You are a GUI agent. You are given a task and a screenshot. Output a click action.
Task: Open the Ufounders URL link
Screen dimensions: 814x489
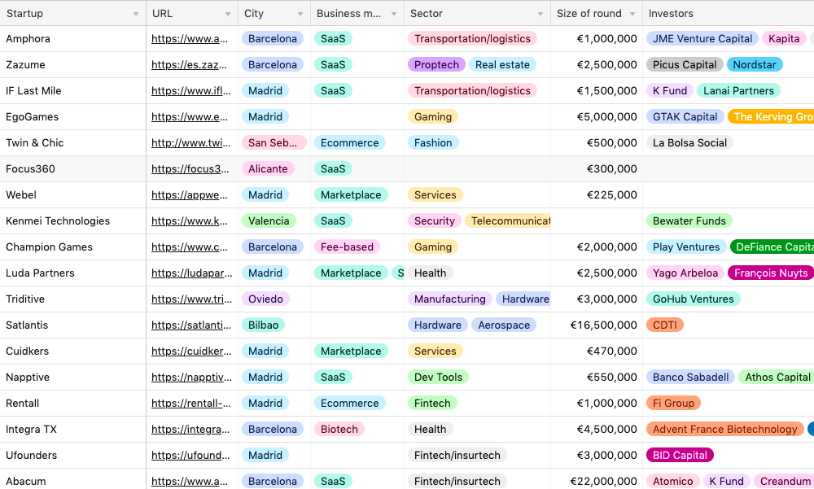click(x=190, y=456)
